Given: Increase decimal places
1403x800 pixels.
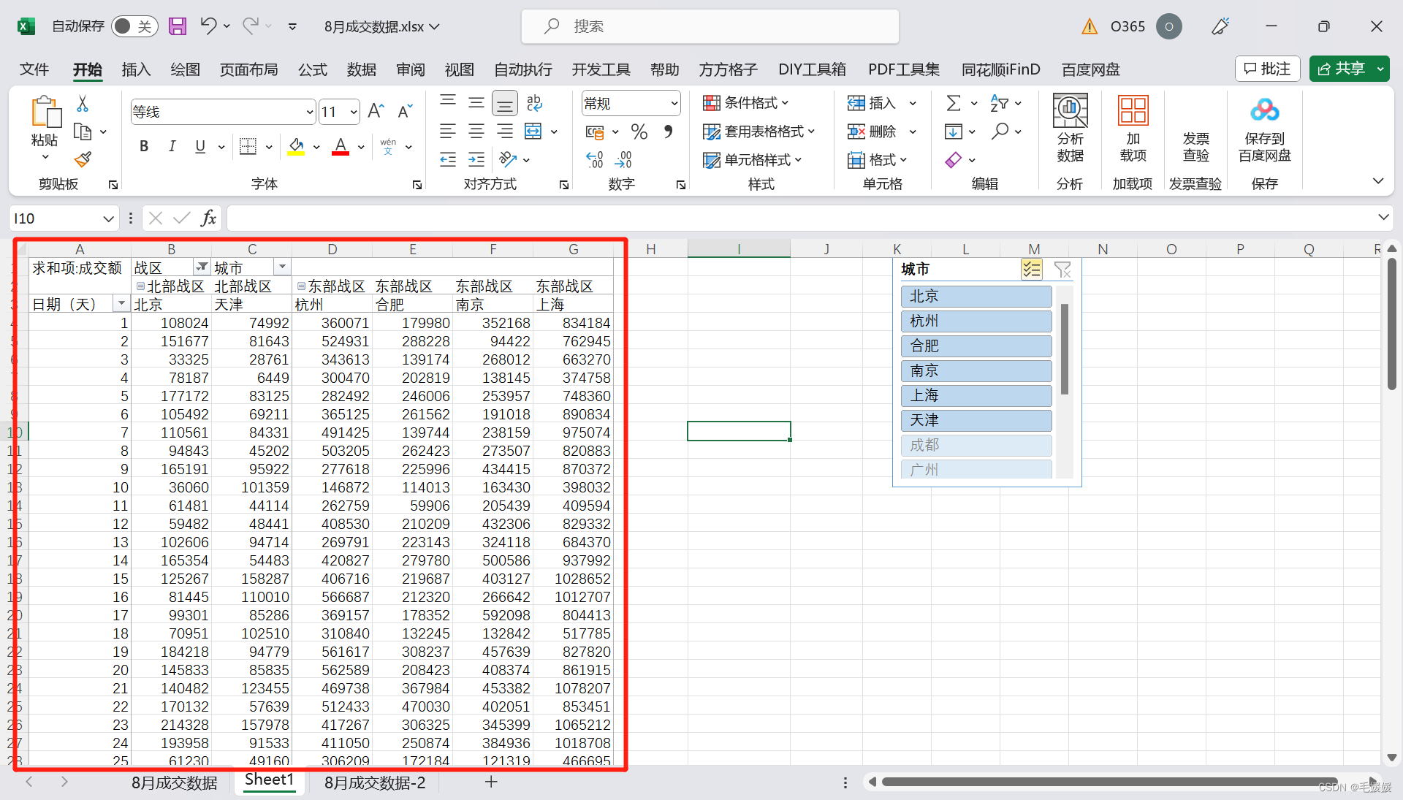Looking at the screenshot, I should tap(595, 159).
